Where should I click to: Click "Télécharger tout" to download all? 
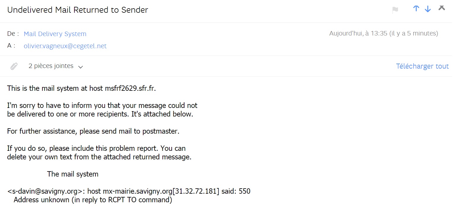[422, 66]
